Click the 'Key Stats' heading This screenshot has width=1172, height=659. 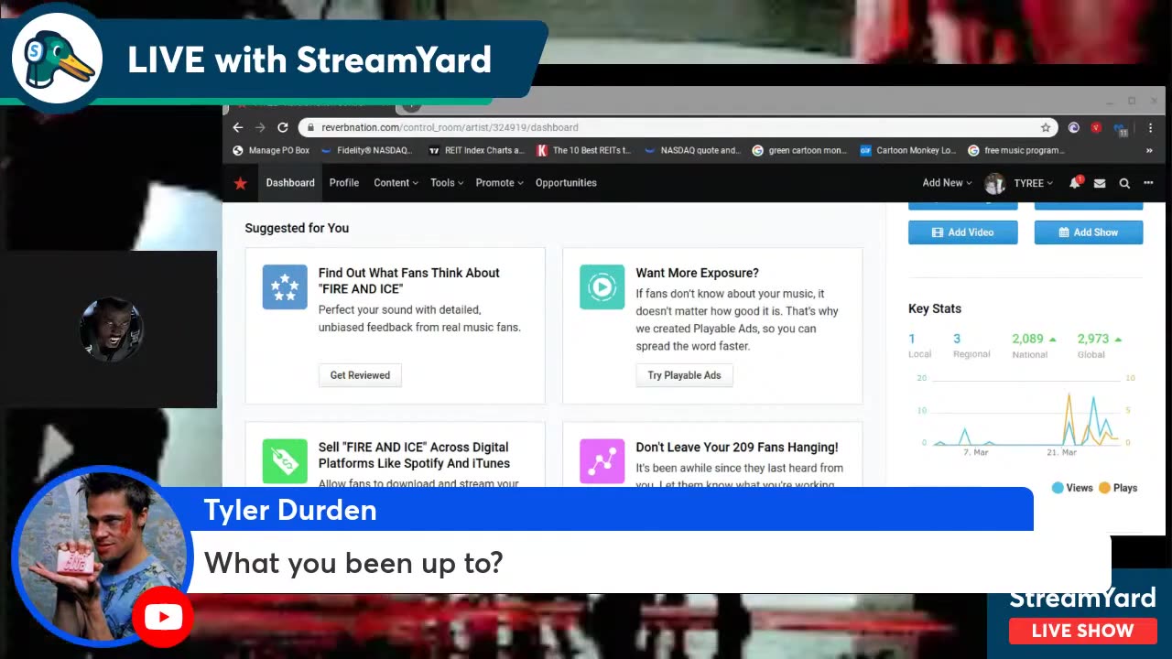(935, 308)
